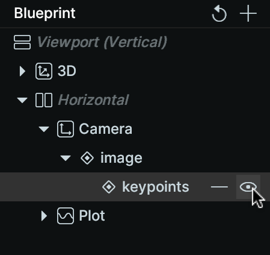Collapse the image entity node
The image size is (270, 255).
point(66,158)
